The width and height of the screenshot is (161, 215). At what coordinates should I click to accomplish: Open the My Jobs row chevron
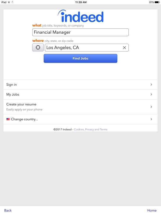pyautogui.click(x=151, y=94)
